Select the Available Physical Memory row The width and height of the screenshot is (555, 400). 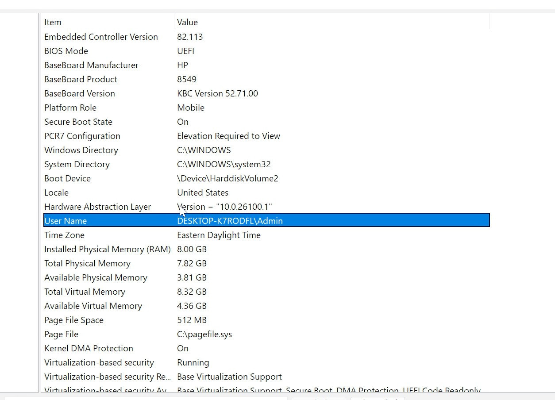point(266,277)
